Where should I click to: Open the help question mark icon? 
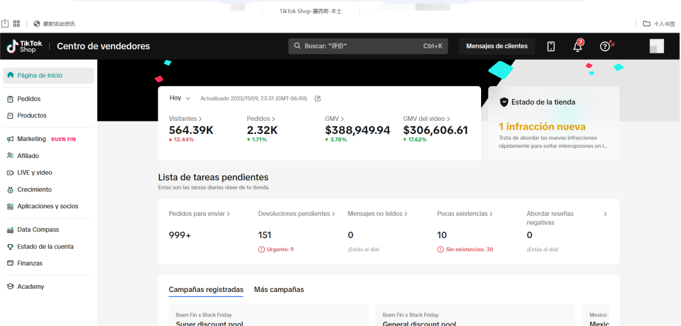coord(605,47)
